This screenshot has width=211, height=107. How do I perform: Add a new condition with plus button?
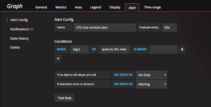[58, 58]
